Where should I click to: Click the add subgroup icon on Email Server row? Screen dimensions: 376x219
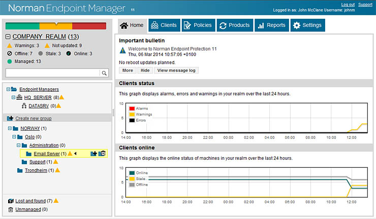pyautogui.click(x=93, y=154)
